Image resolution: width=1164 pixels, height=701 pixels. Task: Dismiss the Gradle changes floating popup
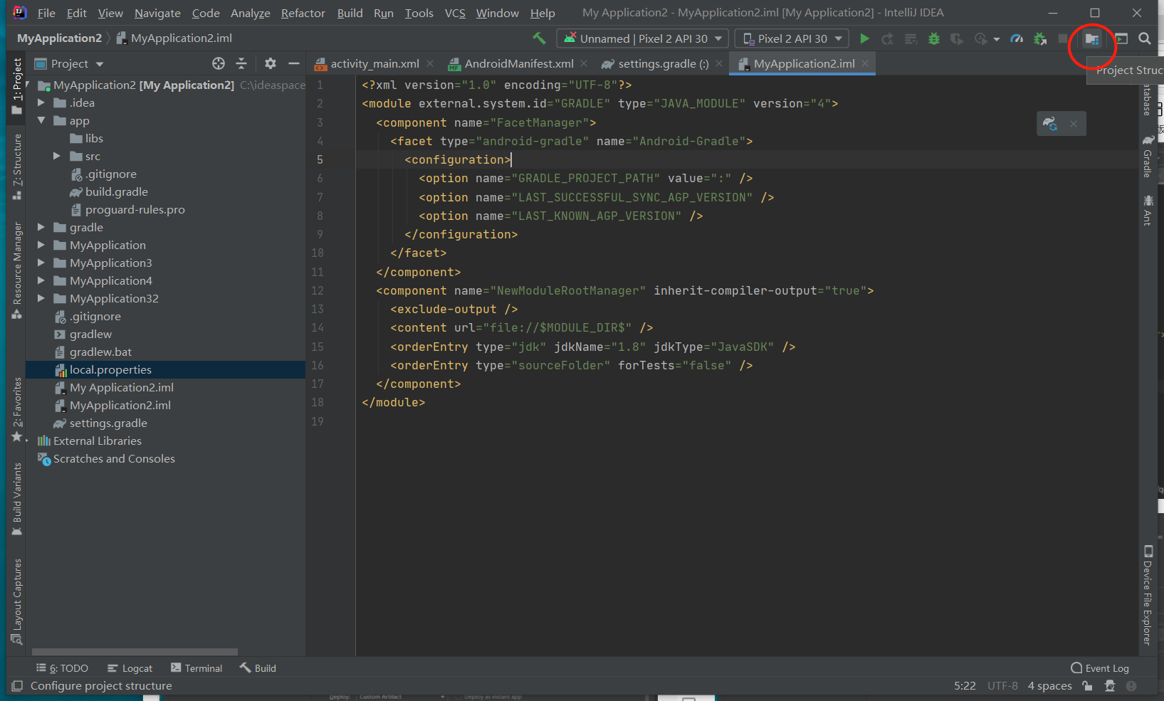click(x=1074, y=124)
